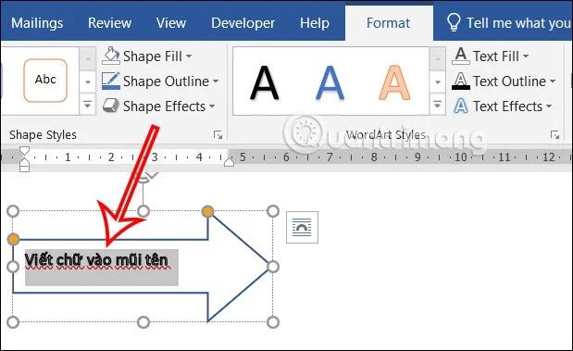
Task: Open the Shape Outline dropdown arrow
Action: (216, 81)
